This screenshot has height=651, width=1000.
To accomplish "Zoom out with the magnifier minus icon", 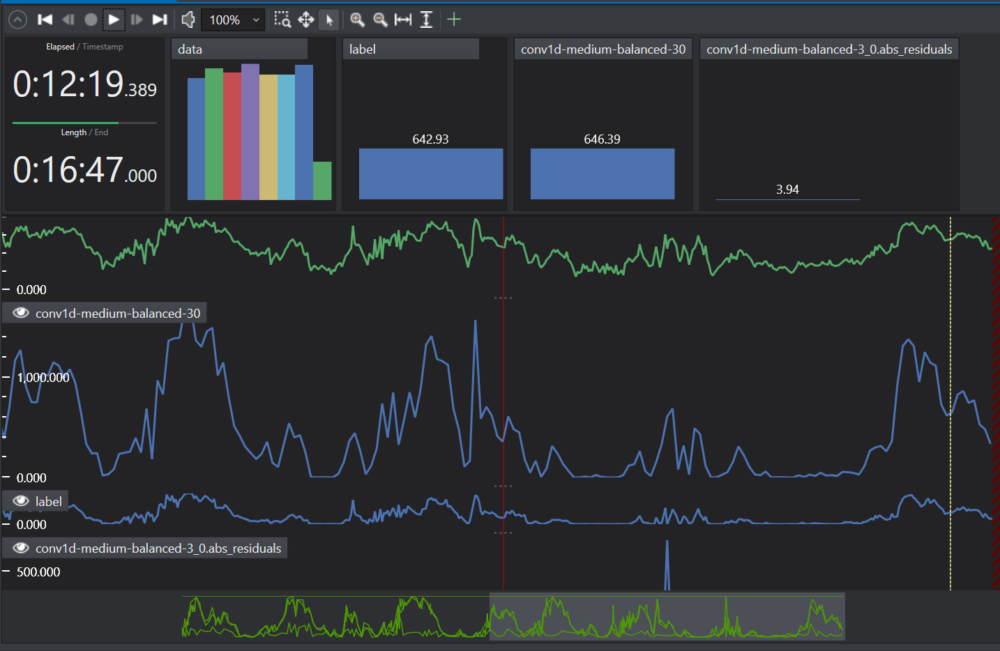I will tap(381, 20).
